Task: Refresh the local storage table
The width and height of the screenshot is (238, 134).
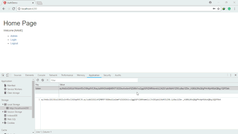Action: point(38,80)
